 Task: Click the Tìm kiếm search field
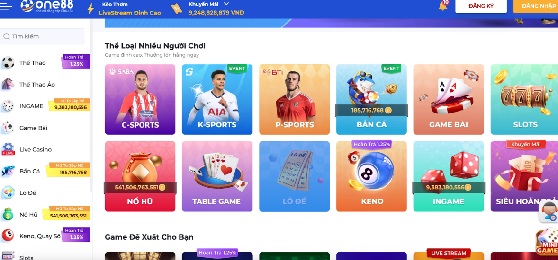point(42,36)
